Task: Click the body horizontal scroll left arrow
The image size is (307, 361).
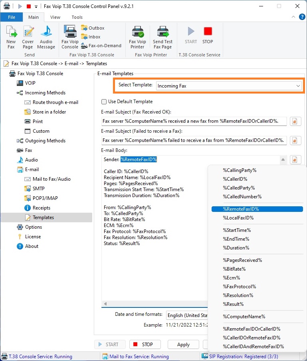Action: tap(105, 304)
